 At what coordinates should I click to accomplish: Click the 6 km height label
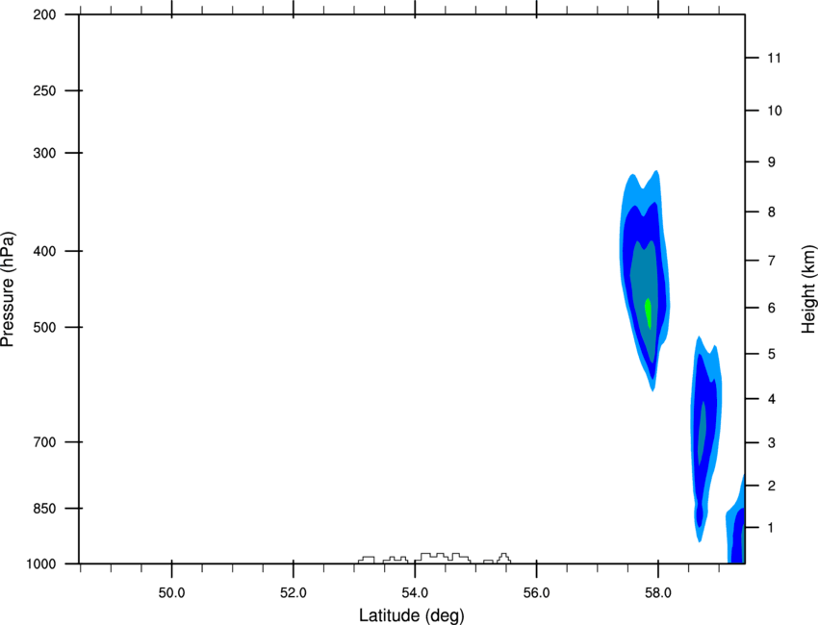[772, 308]
